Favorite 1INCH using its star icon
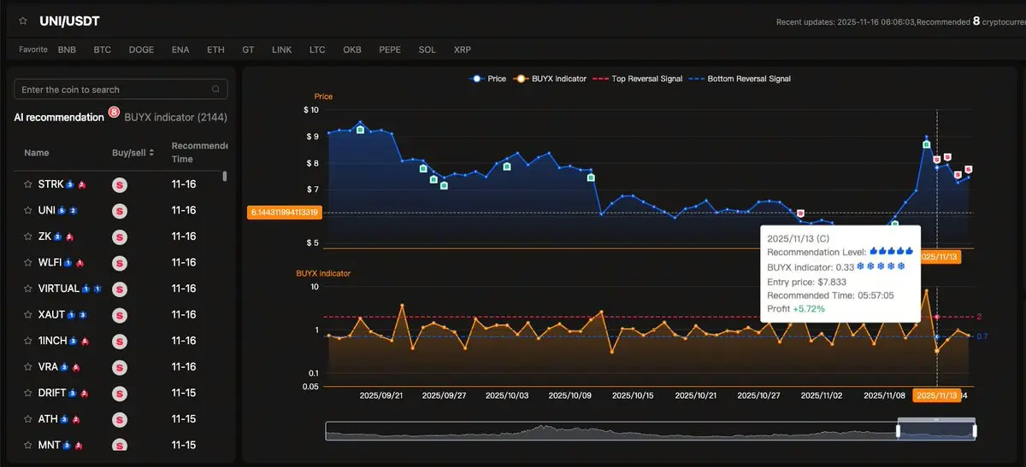The width and height of the screenshot is (1026, 467). click(x=28, y=341)
